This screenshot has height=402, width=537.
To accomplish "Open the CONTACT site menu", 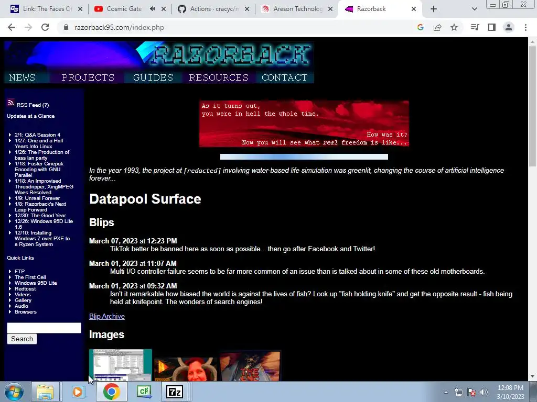I will point(285,77).
